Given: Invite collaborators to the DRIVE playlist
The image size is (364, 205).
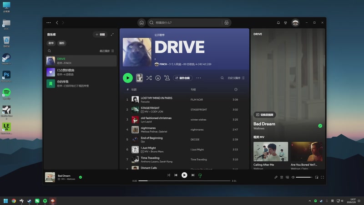Looking at the screenshot, I should 167,78.
